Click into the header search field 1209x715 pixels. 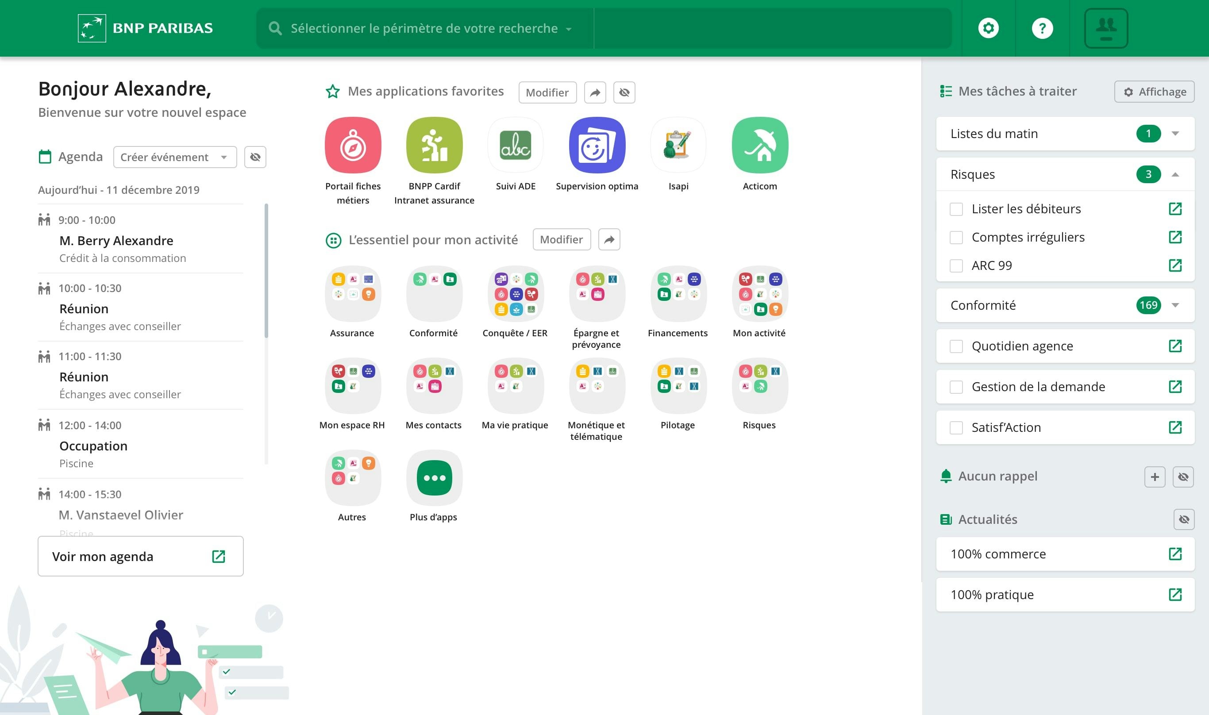click(x=772, y=28)
